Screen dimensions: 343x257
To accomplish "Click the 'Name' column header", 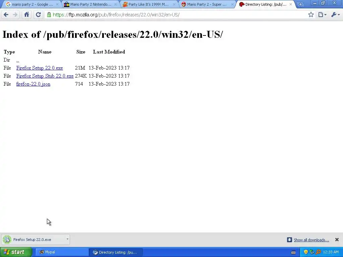I will point(45,52).
